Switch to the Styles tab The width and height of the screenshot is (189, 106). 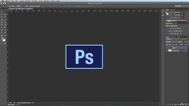(x=176, y=24)
